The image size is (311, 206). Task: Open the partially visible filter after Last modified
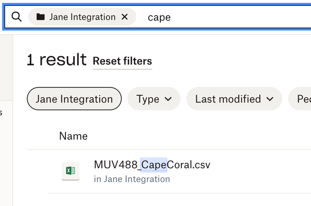point(301,99)
